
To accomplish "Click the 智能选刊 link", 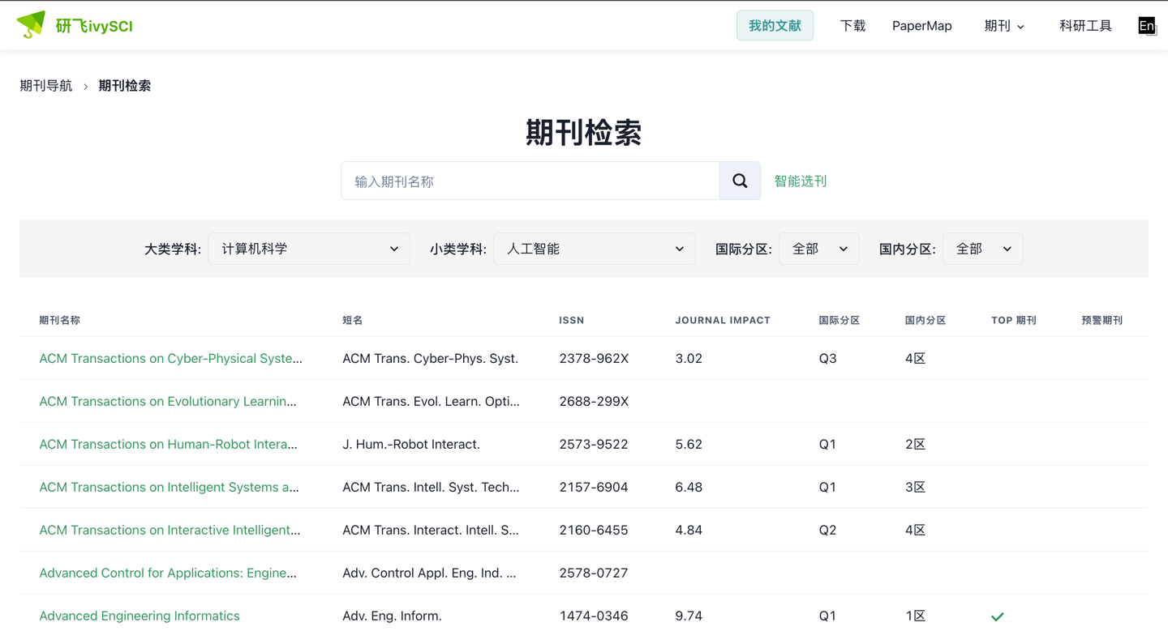I will coord(800,181).
